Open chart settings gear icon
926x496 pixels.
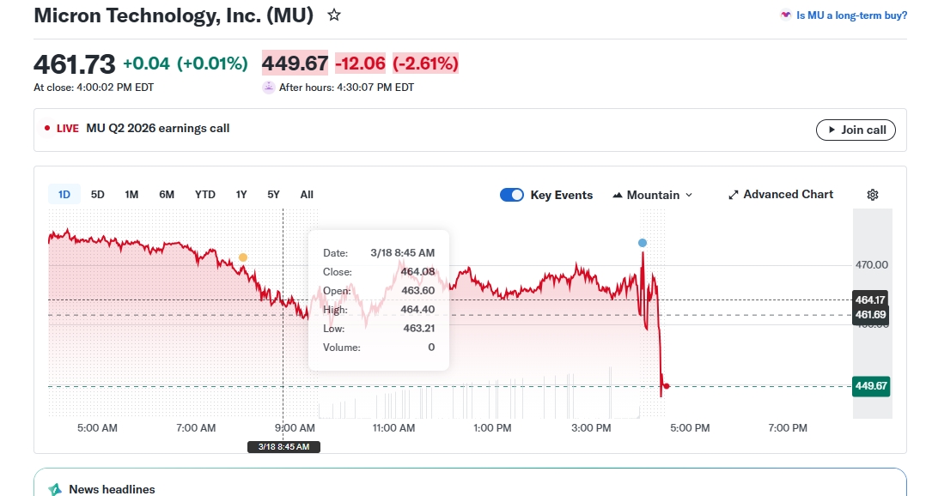[x=873, y=195]
